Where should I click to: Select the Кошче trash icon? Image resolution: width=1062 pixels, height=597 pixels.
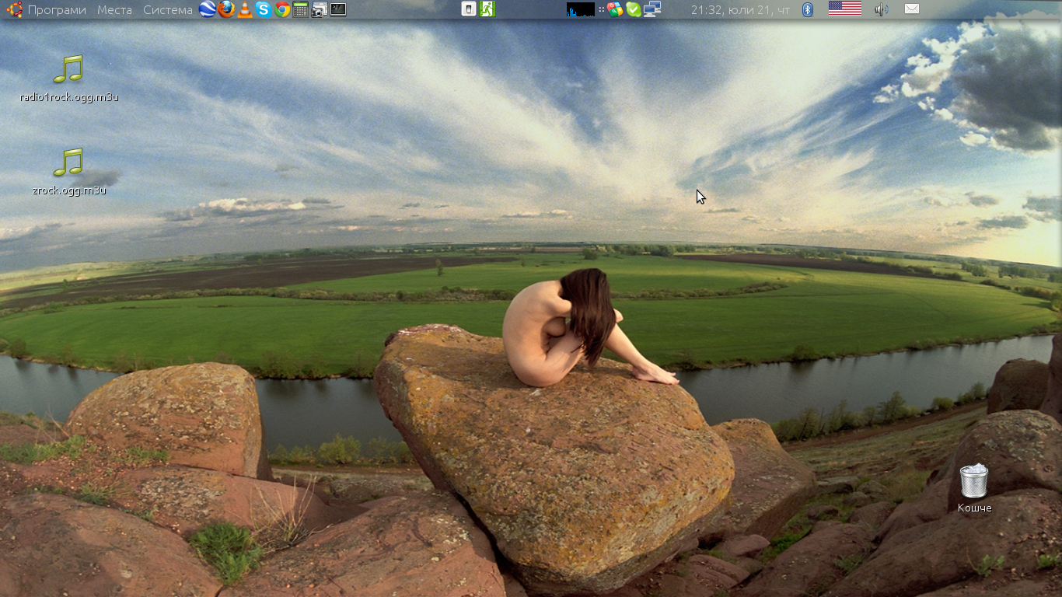coord(974,488)
